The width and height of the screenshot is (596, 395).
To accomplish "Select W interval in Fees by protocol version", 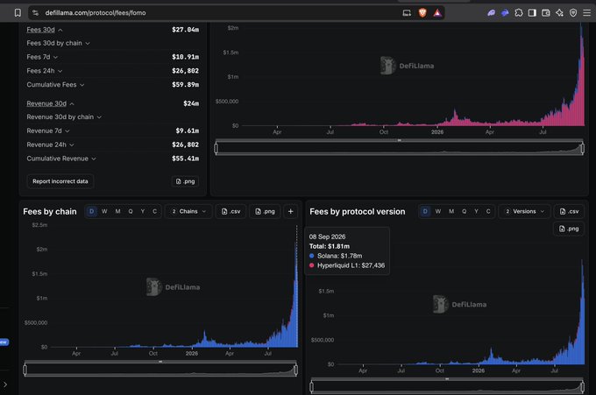I will pyautogui.click(x=438, y=212).
